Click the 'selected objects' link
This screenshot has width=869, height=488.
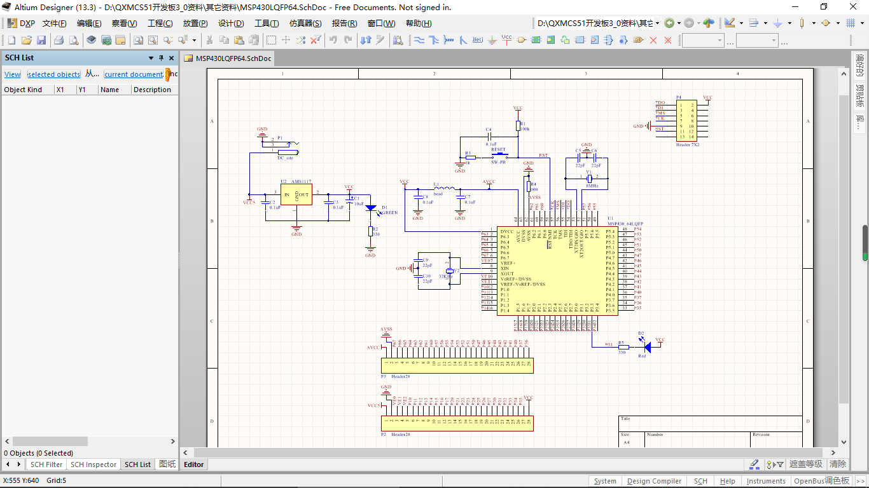point(54,74)
